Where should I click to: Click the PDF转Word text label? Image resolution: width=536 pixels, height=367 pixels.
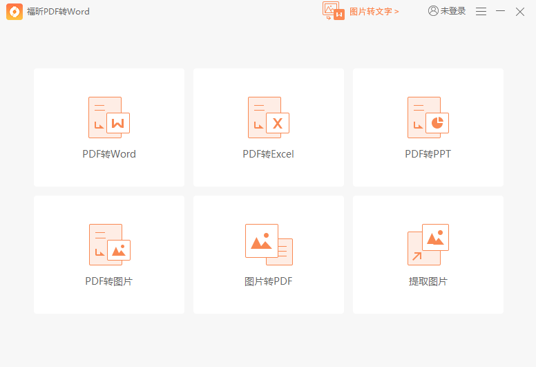109,154
